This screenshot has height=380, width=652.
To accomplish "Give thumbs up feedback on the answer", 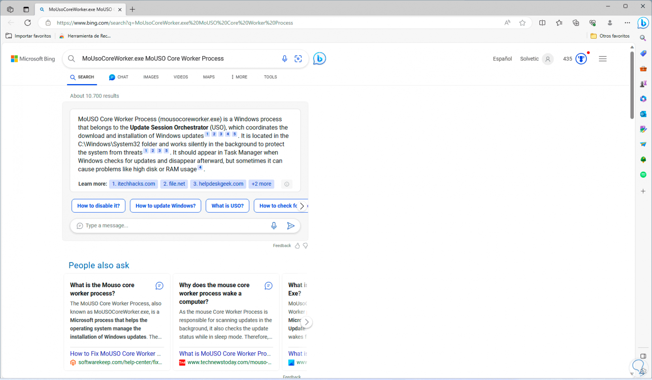I will (x=297, y=246).
